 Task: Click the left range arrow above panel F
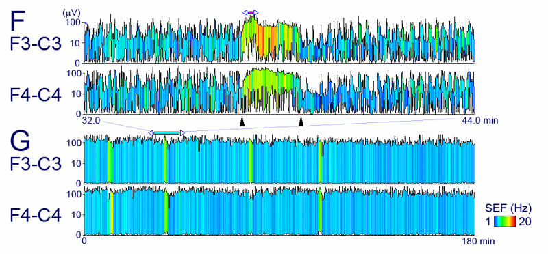[245, 12]
